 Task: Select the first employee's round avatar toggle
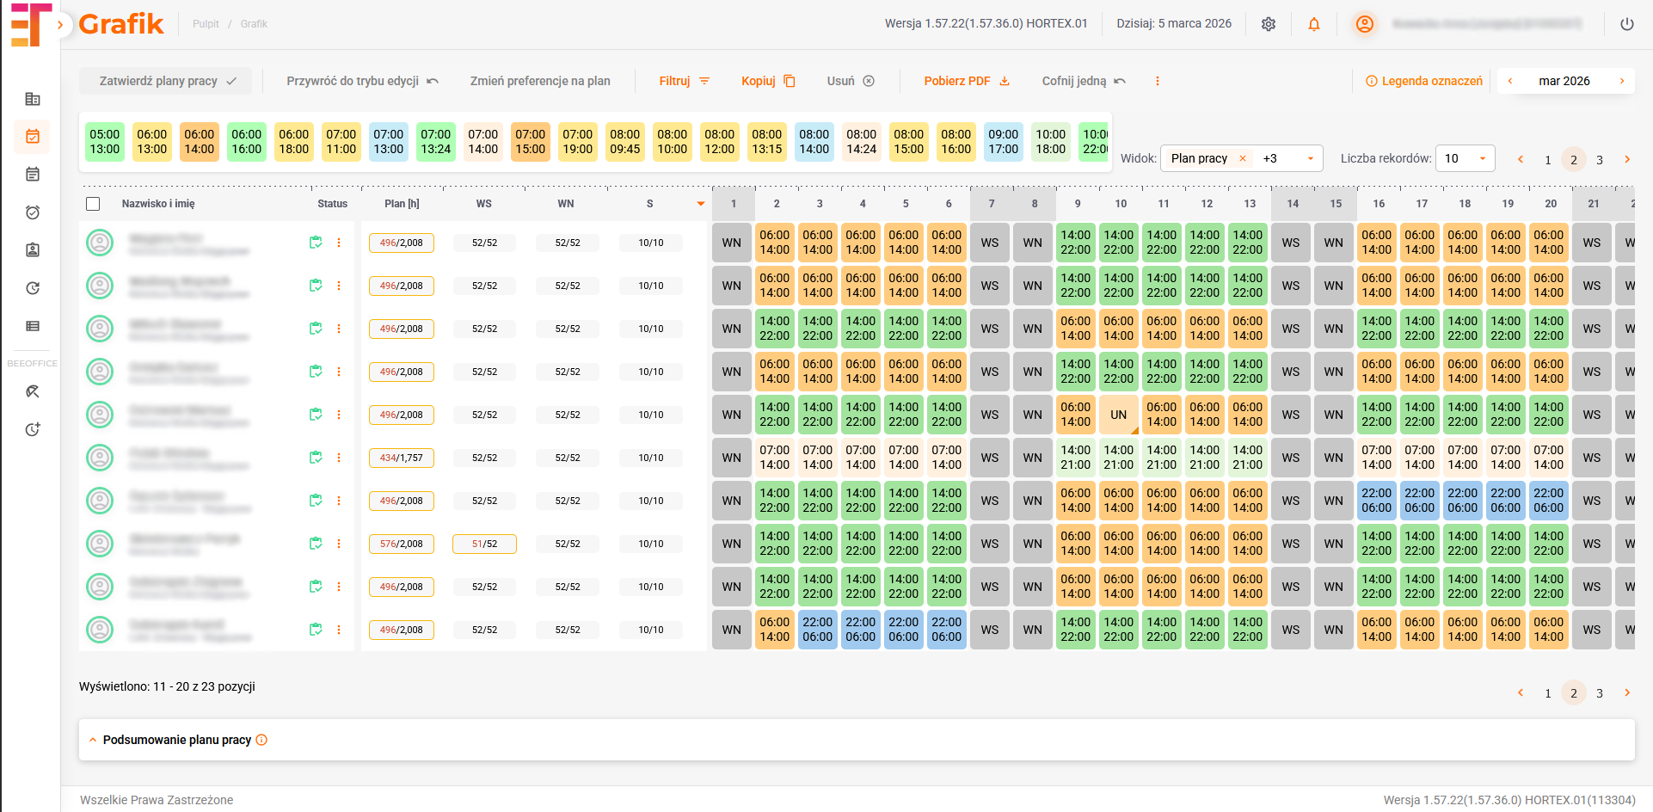pos(100,243)
